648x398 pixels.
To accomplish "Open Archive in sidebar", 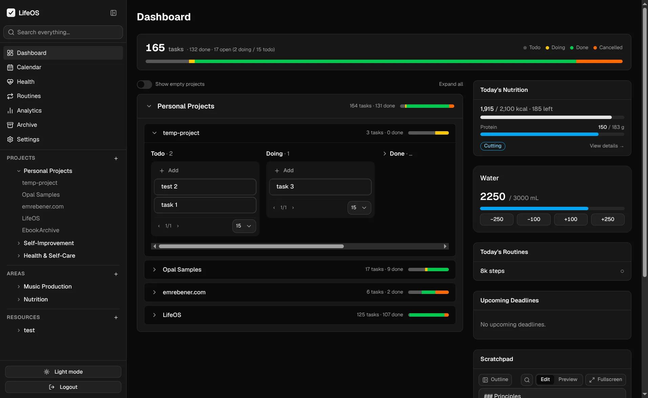I will pos(63,125).
